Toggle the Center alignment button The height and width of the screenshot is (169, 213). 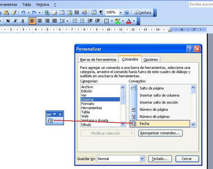[40, 21]
